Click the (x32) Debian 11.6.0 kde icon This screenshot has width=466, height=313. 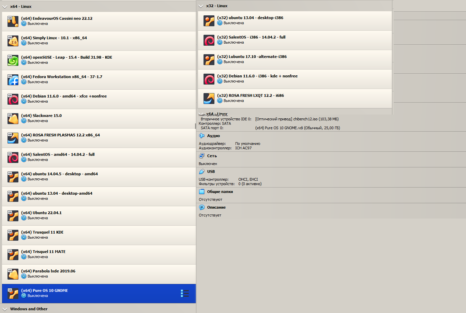(209, 79)
